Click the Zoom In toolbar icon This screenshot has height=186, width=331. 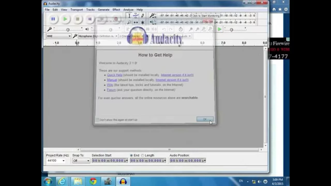(x=191, y=29)
